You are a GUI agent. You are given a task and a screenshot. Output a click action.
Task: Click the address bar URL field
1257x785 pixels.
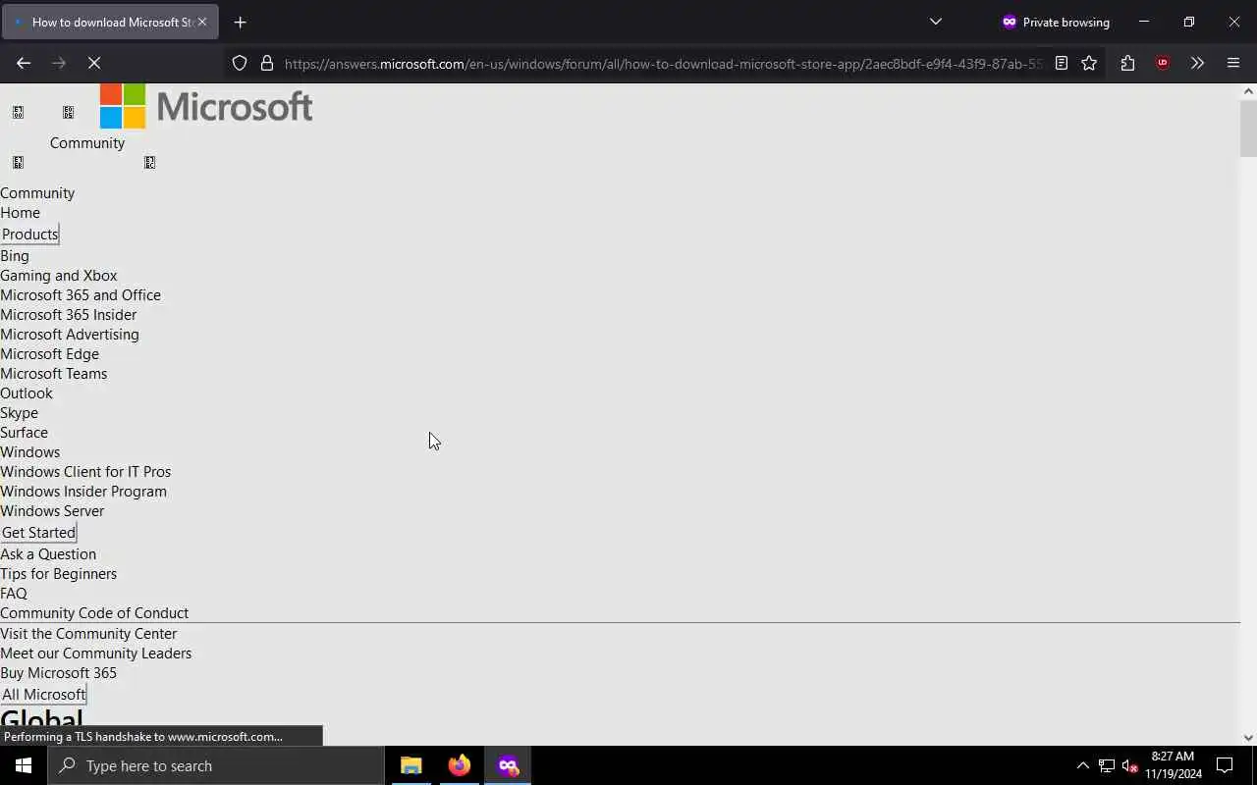tap(663, 64)
